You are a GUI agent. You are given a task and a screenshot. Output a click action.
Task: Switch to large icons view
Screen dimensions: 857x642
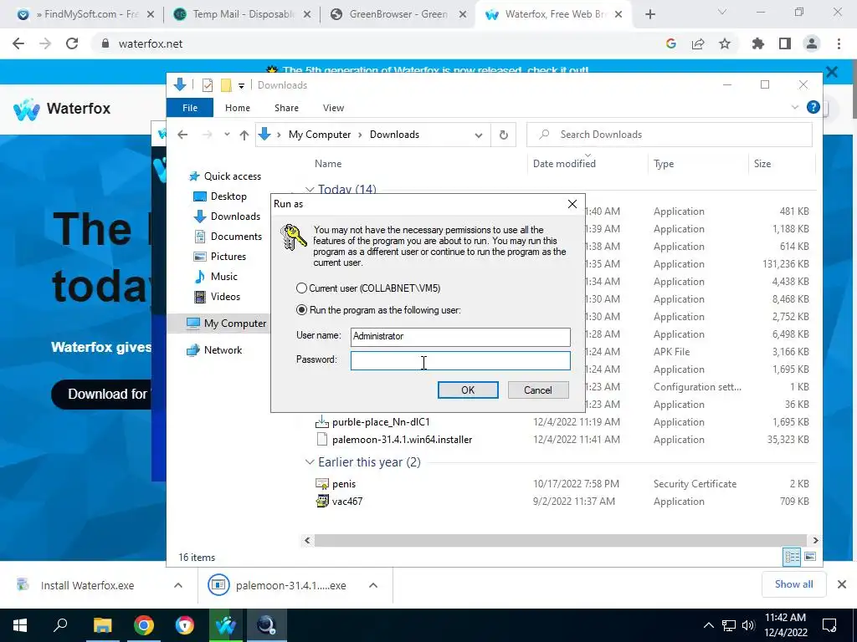tap(810, 557)
